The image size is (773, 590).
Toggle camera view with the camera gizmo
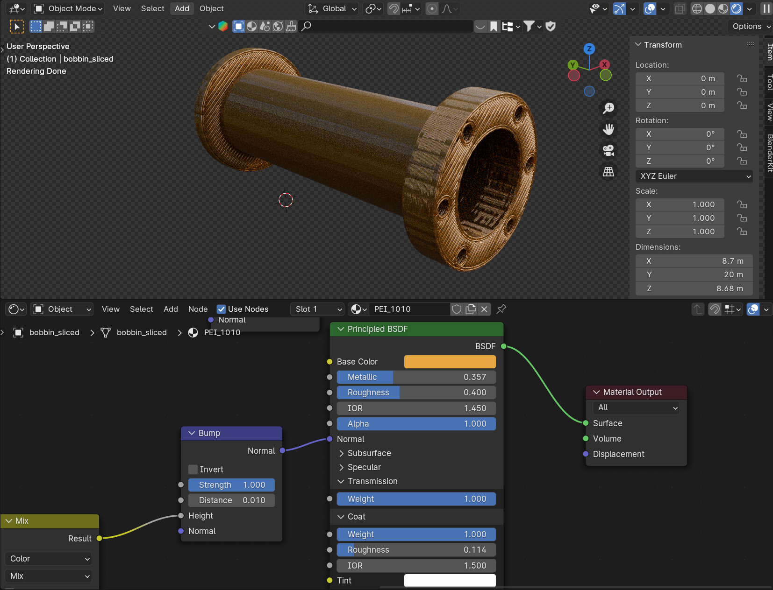tap(608, 150)
